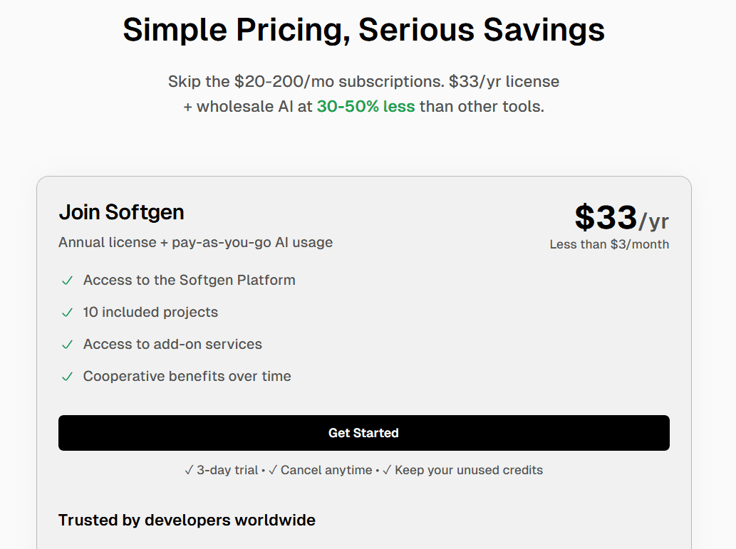
Task: Expand the Trusted by developers section
Action: pyautogui.click(x=187, y=520)
